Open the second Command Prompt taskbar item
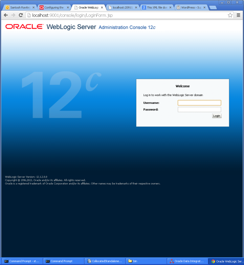Screen dimensions: 244x265 tap(63, 261)
